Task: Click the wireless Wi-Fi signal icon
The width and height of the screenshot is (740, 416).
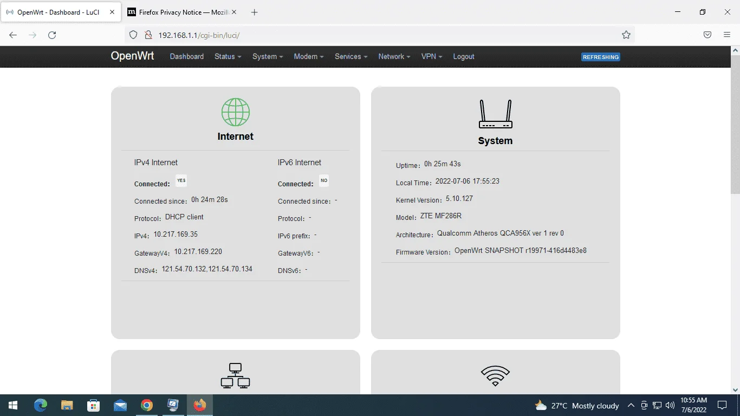Action: tap(495, 375)
